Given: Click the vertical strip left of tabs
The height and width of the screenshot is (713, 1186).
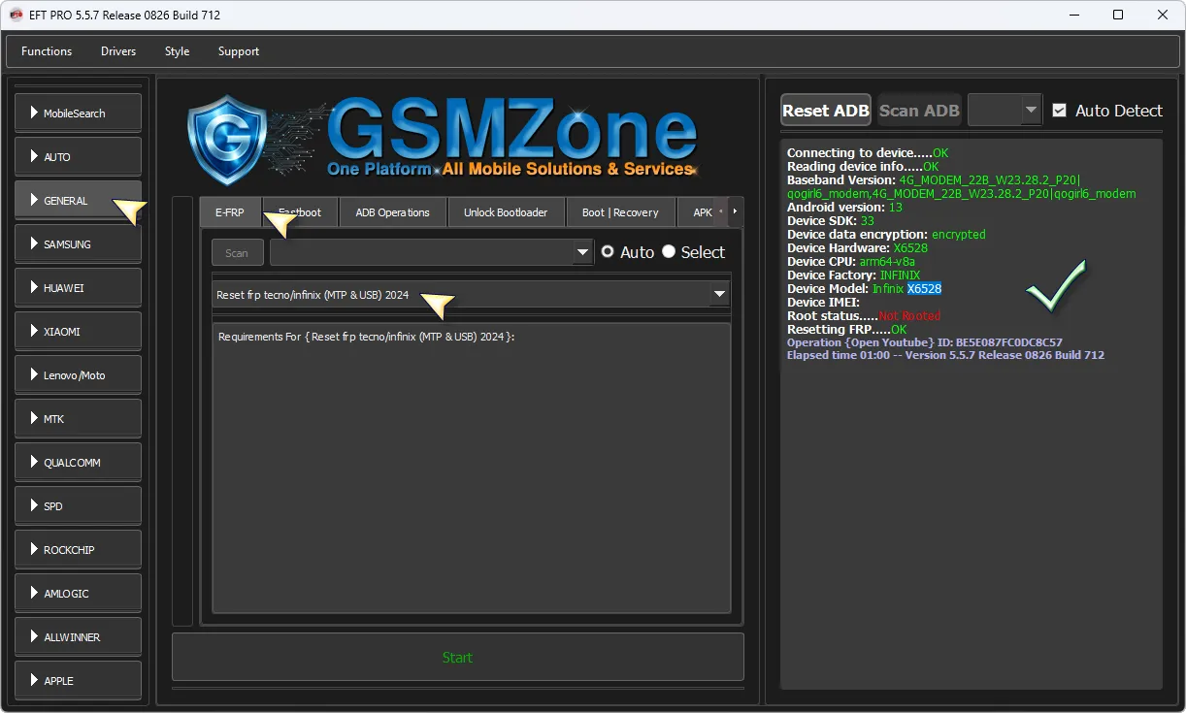Looking at the screenshot, I should tap(181, 410).
